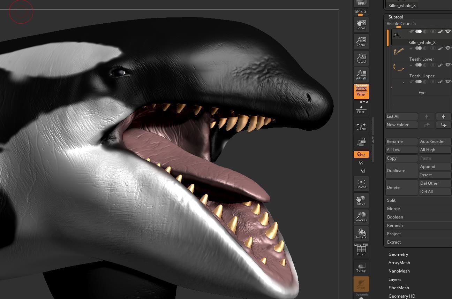This screenshot has height=299, width=452.
Task: Click the Y-axis rotation icon
Action: [361, 163]
